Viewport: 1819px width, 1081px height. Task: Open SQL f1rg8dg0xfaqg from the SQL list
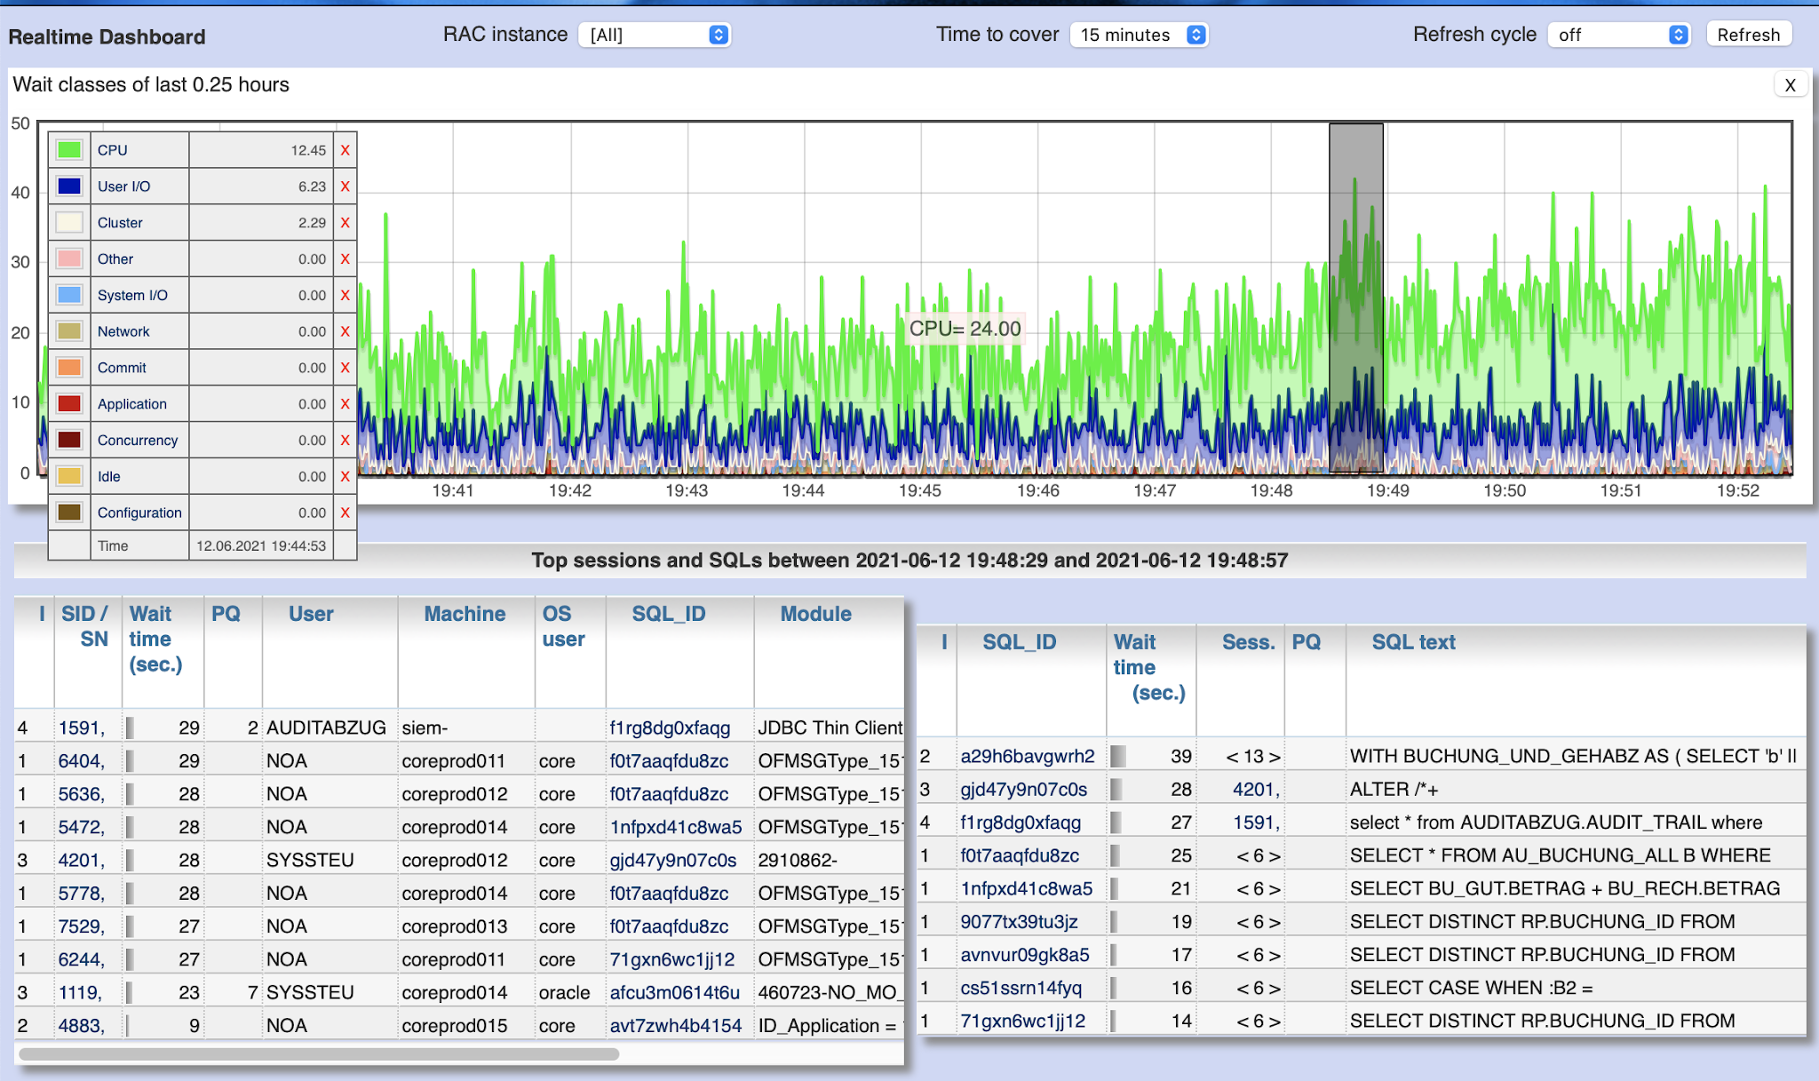pyautogui.click(x=1020, y=822)
